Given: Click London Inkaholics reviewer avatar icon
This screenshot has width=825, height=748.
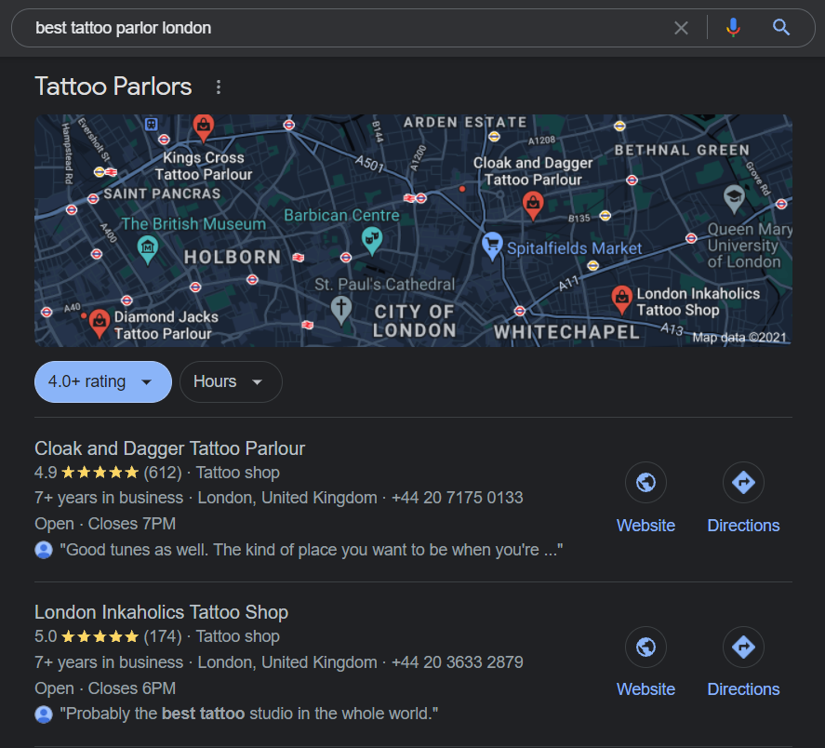Looking at the screenshot, I should [x=44, y=715].
